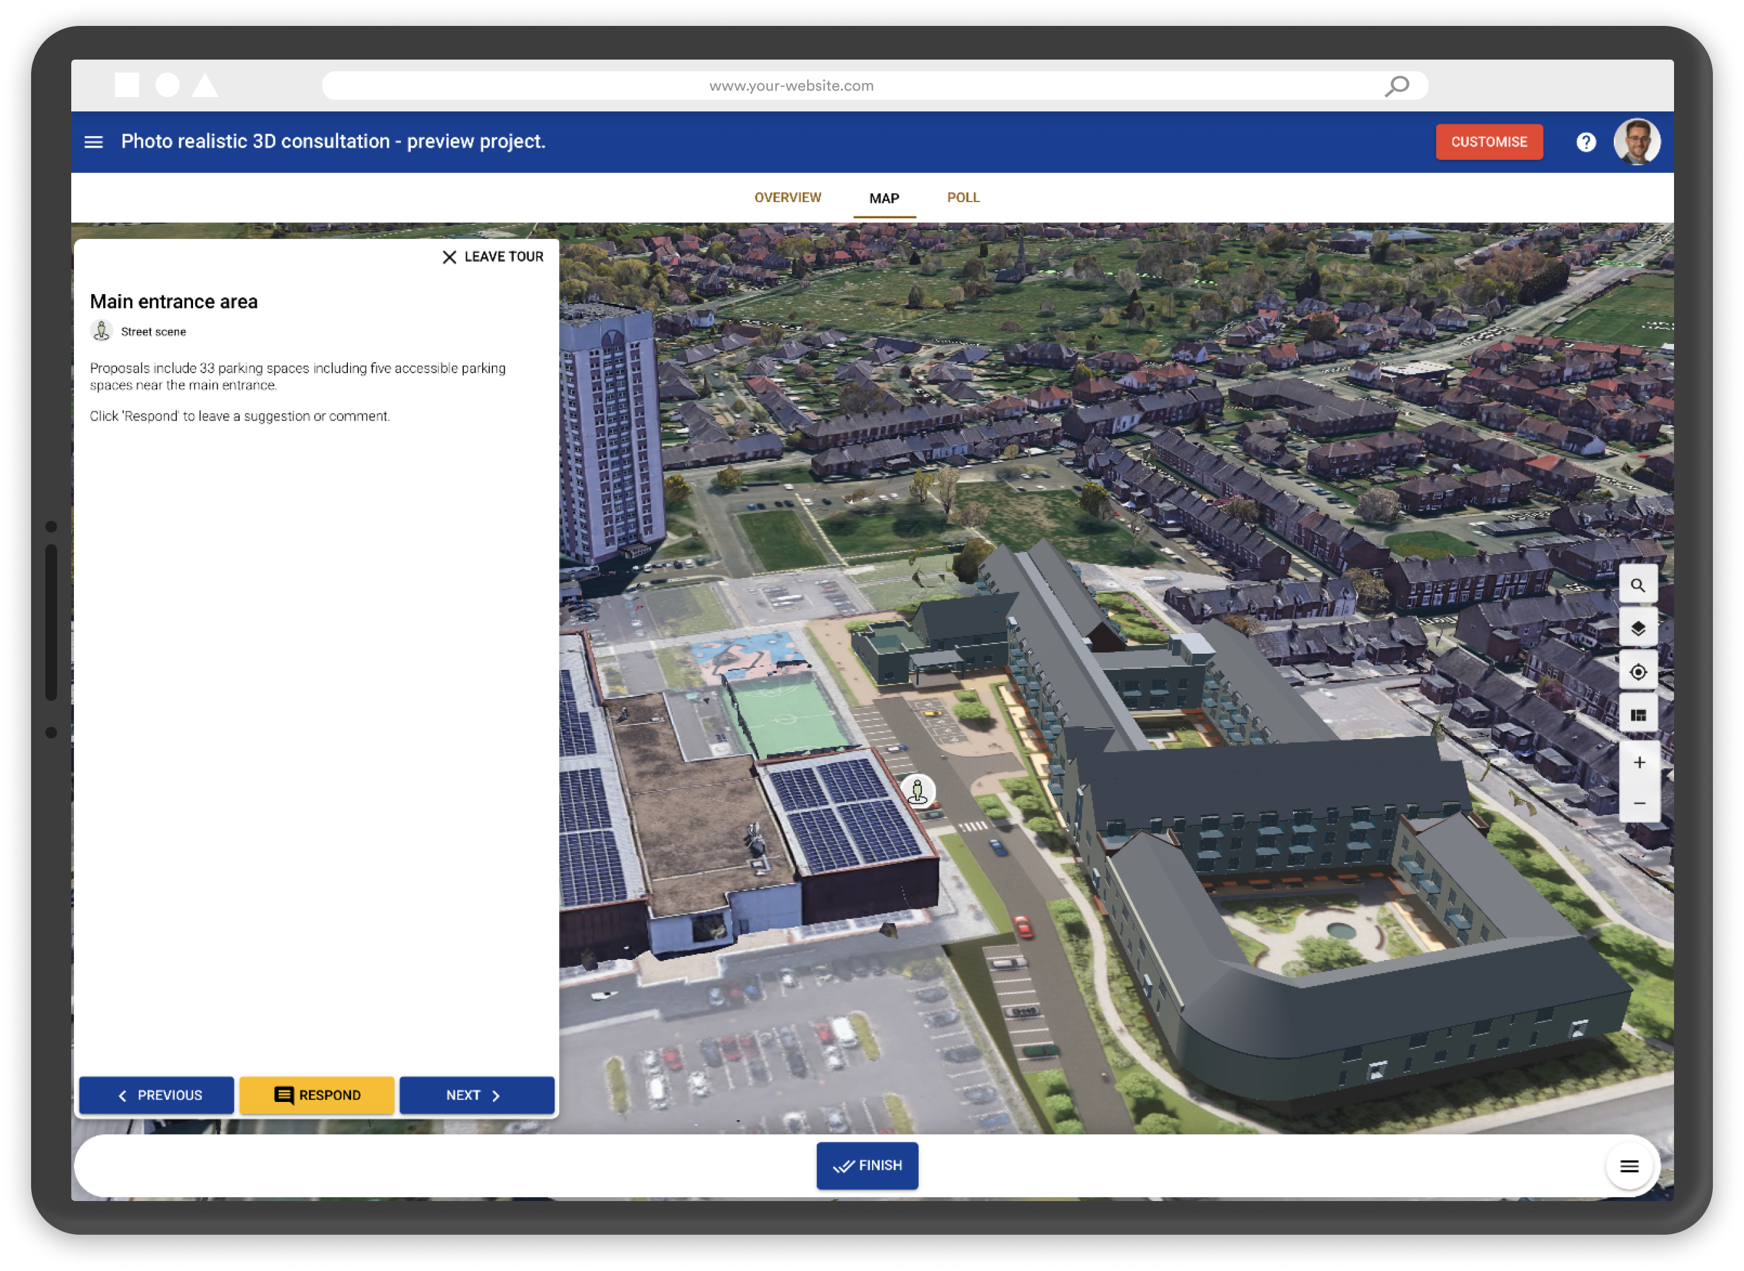
Task: Click the help question mark icon
Action: point(1587,143)
